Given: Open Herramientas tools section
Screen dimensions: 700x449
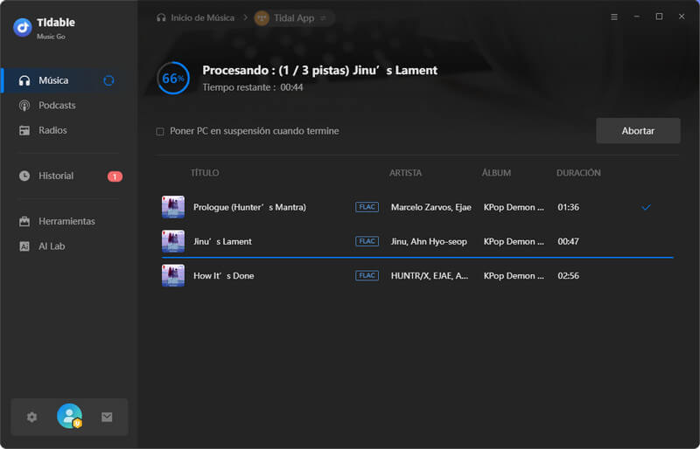Looking at the screenshot, I should point(68,221).
